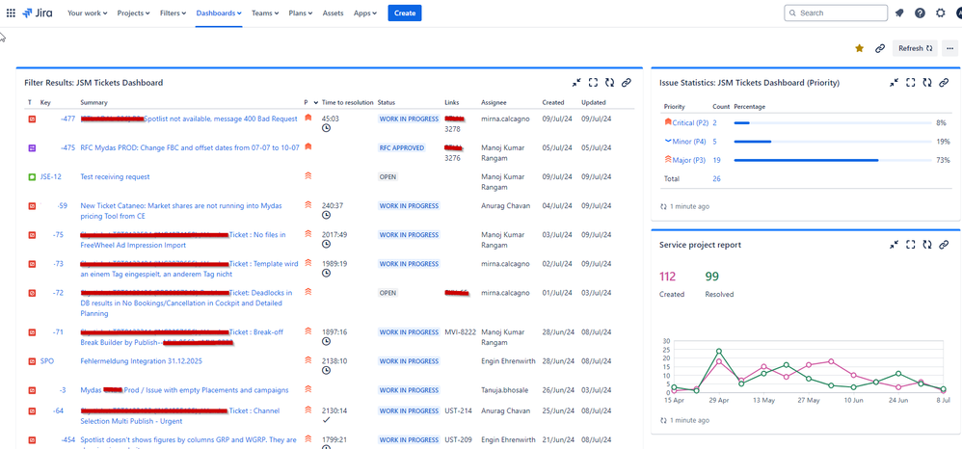Copy link of Service project report gadget
Screen dimensions: 962x449
(x=944, y=244)
